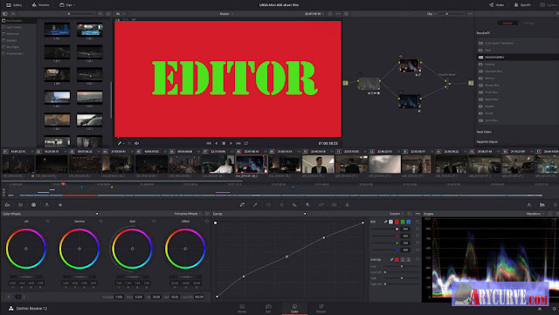Select the Curves palette icon

point(242,205)
